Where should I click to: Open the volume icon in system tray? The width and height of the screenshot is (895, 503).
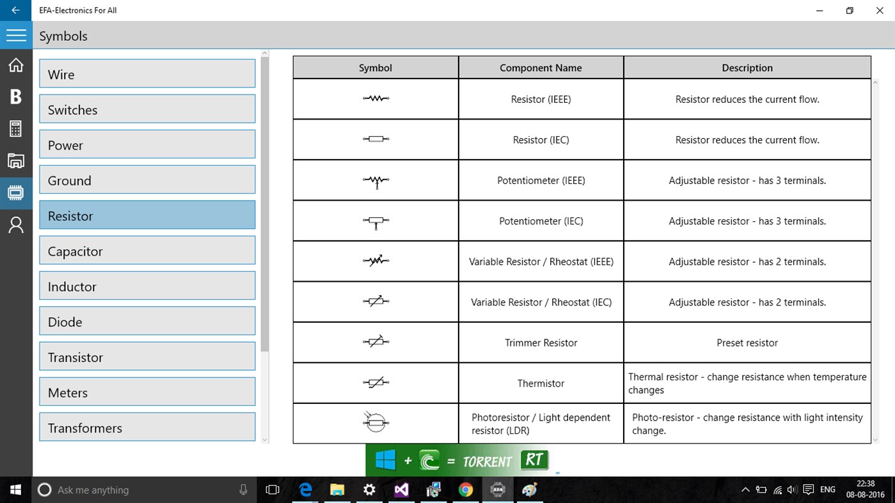[792, 490]
